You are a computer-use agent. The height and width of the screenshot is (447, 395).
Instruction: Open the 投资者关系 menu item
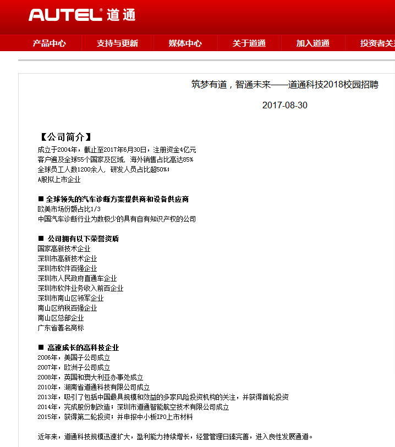click(x=377, y=43)
